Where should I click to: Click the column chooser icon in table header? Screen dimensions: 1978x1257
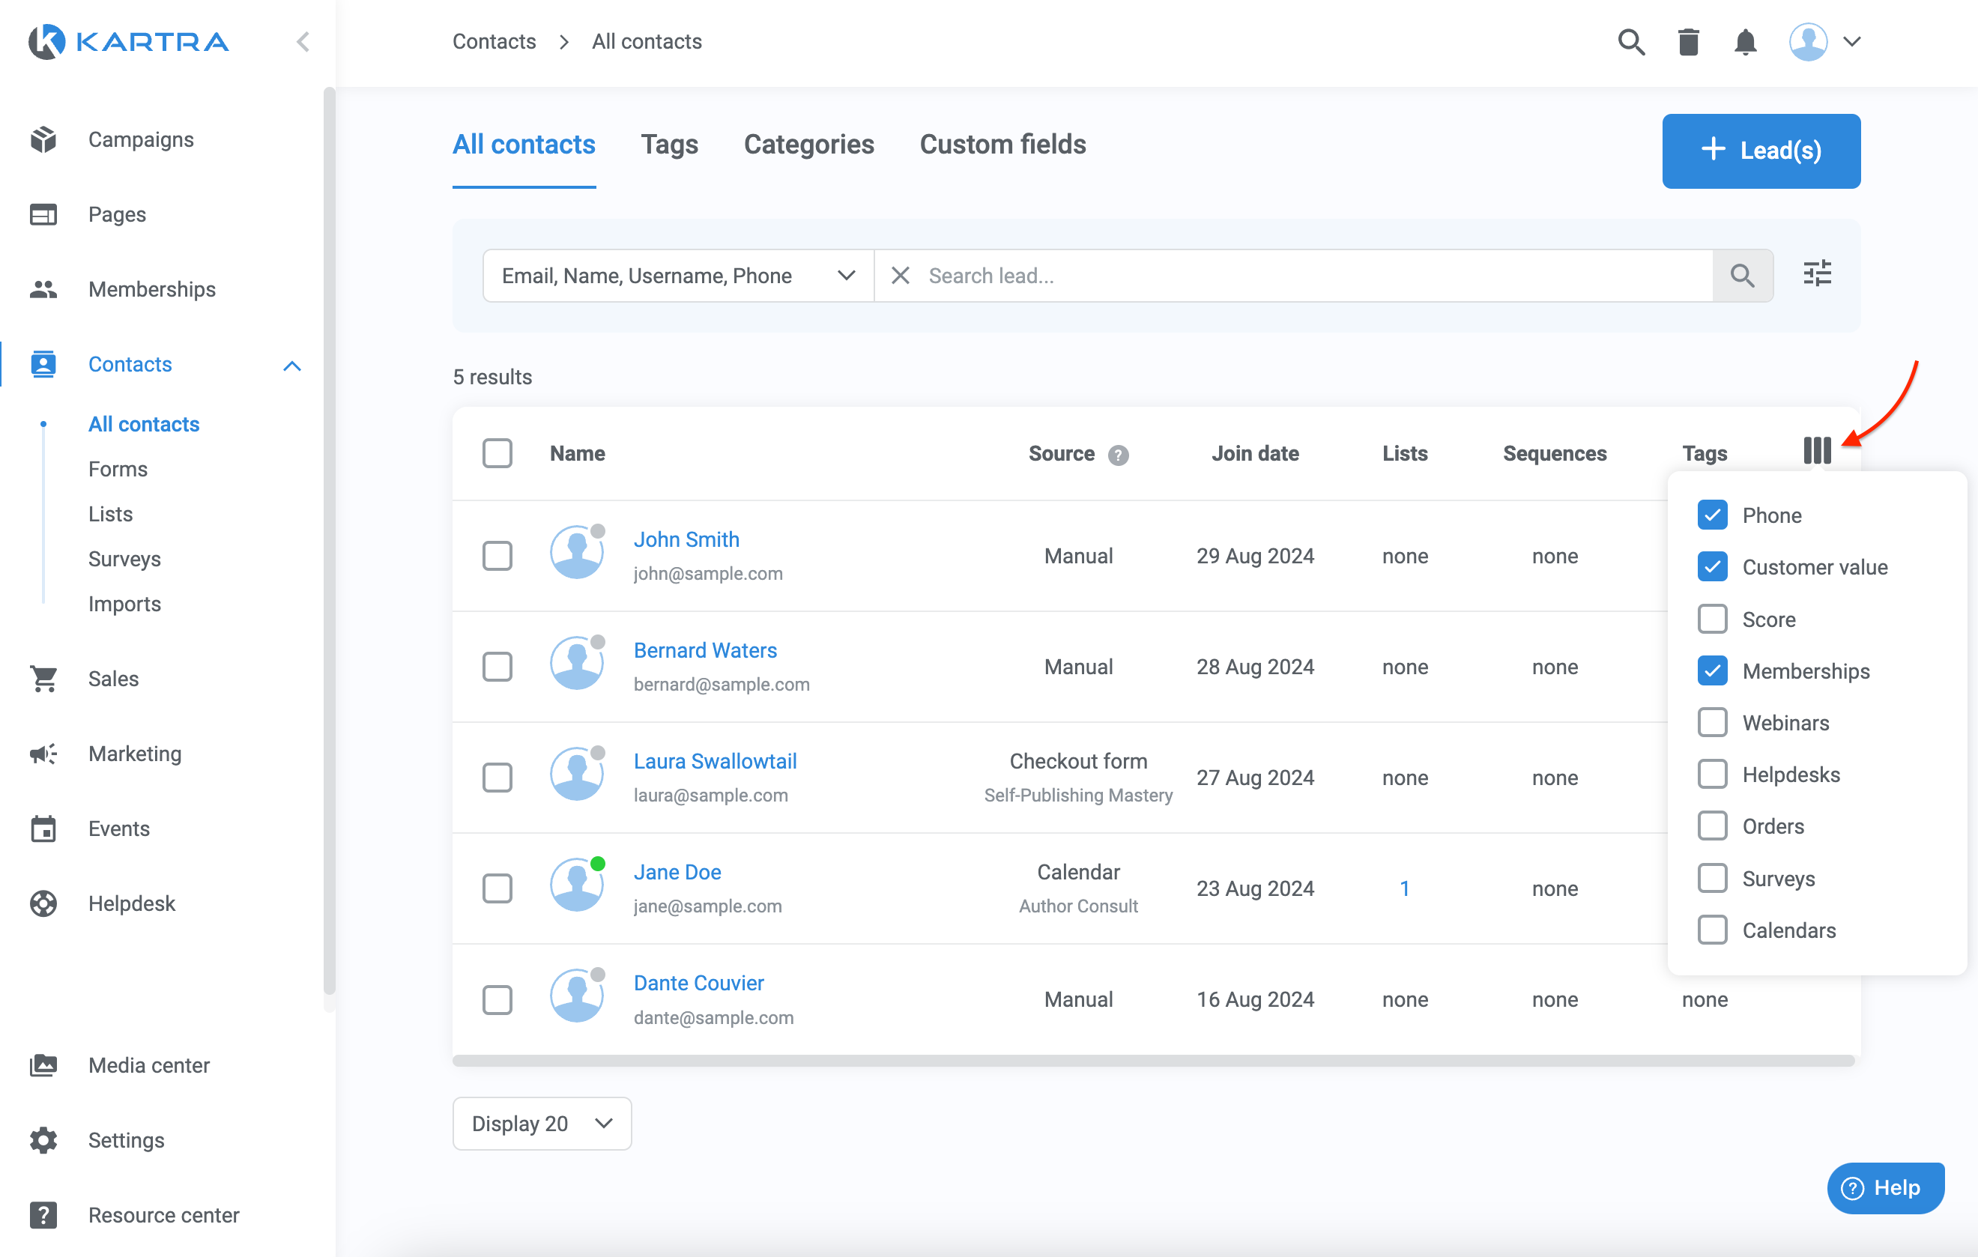pos(1816,452)
